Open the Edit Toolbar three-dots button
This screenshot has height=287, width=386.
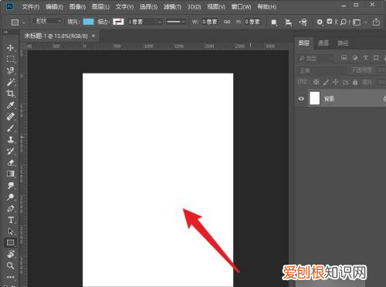10,277
